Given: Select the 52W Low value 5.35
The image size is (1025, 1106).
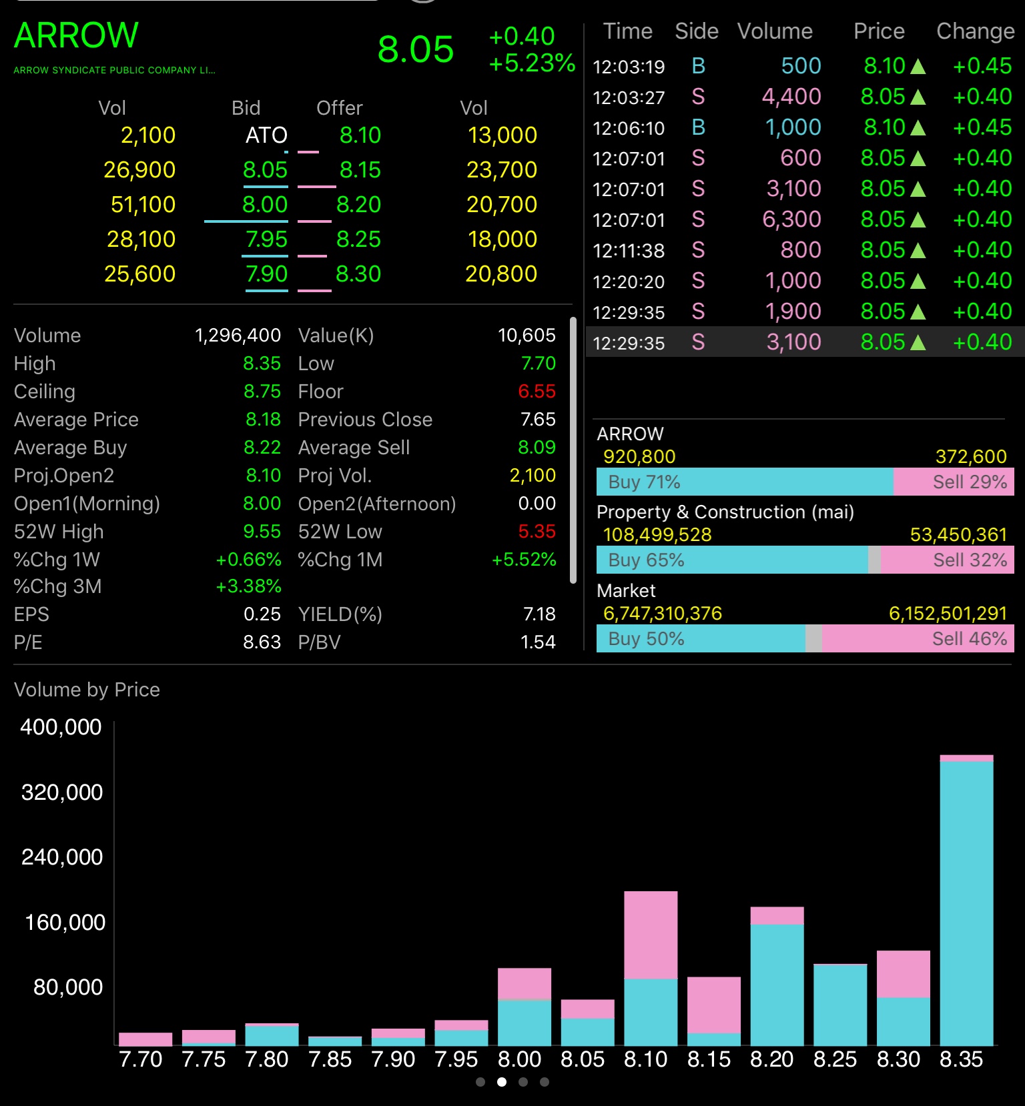Looking at the screenshot, I should (537, 532).
